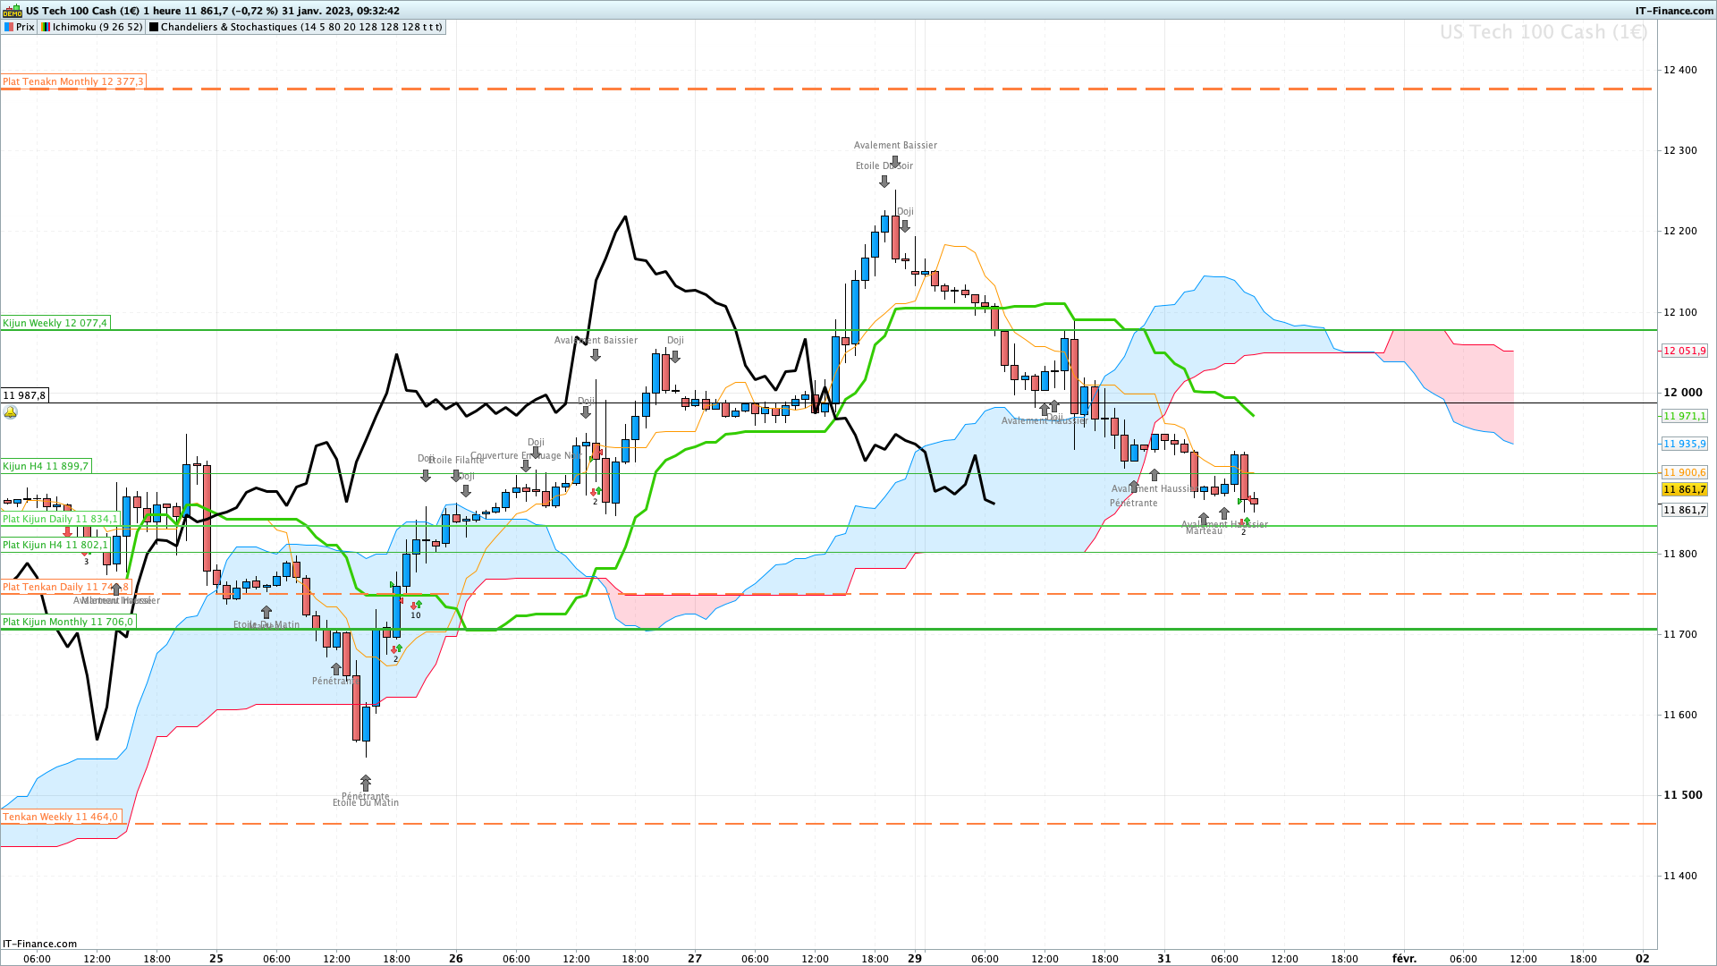The width and height of the screenshot is (1717, 966).
Task: Select the Plat Tenakn Monthly 12 377,3 label
Action: (x=72, y=81)
